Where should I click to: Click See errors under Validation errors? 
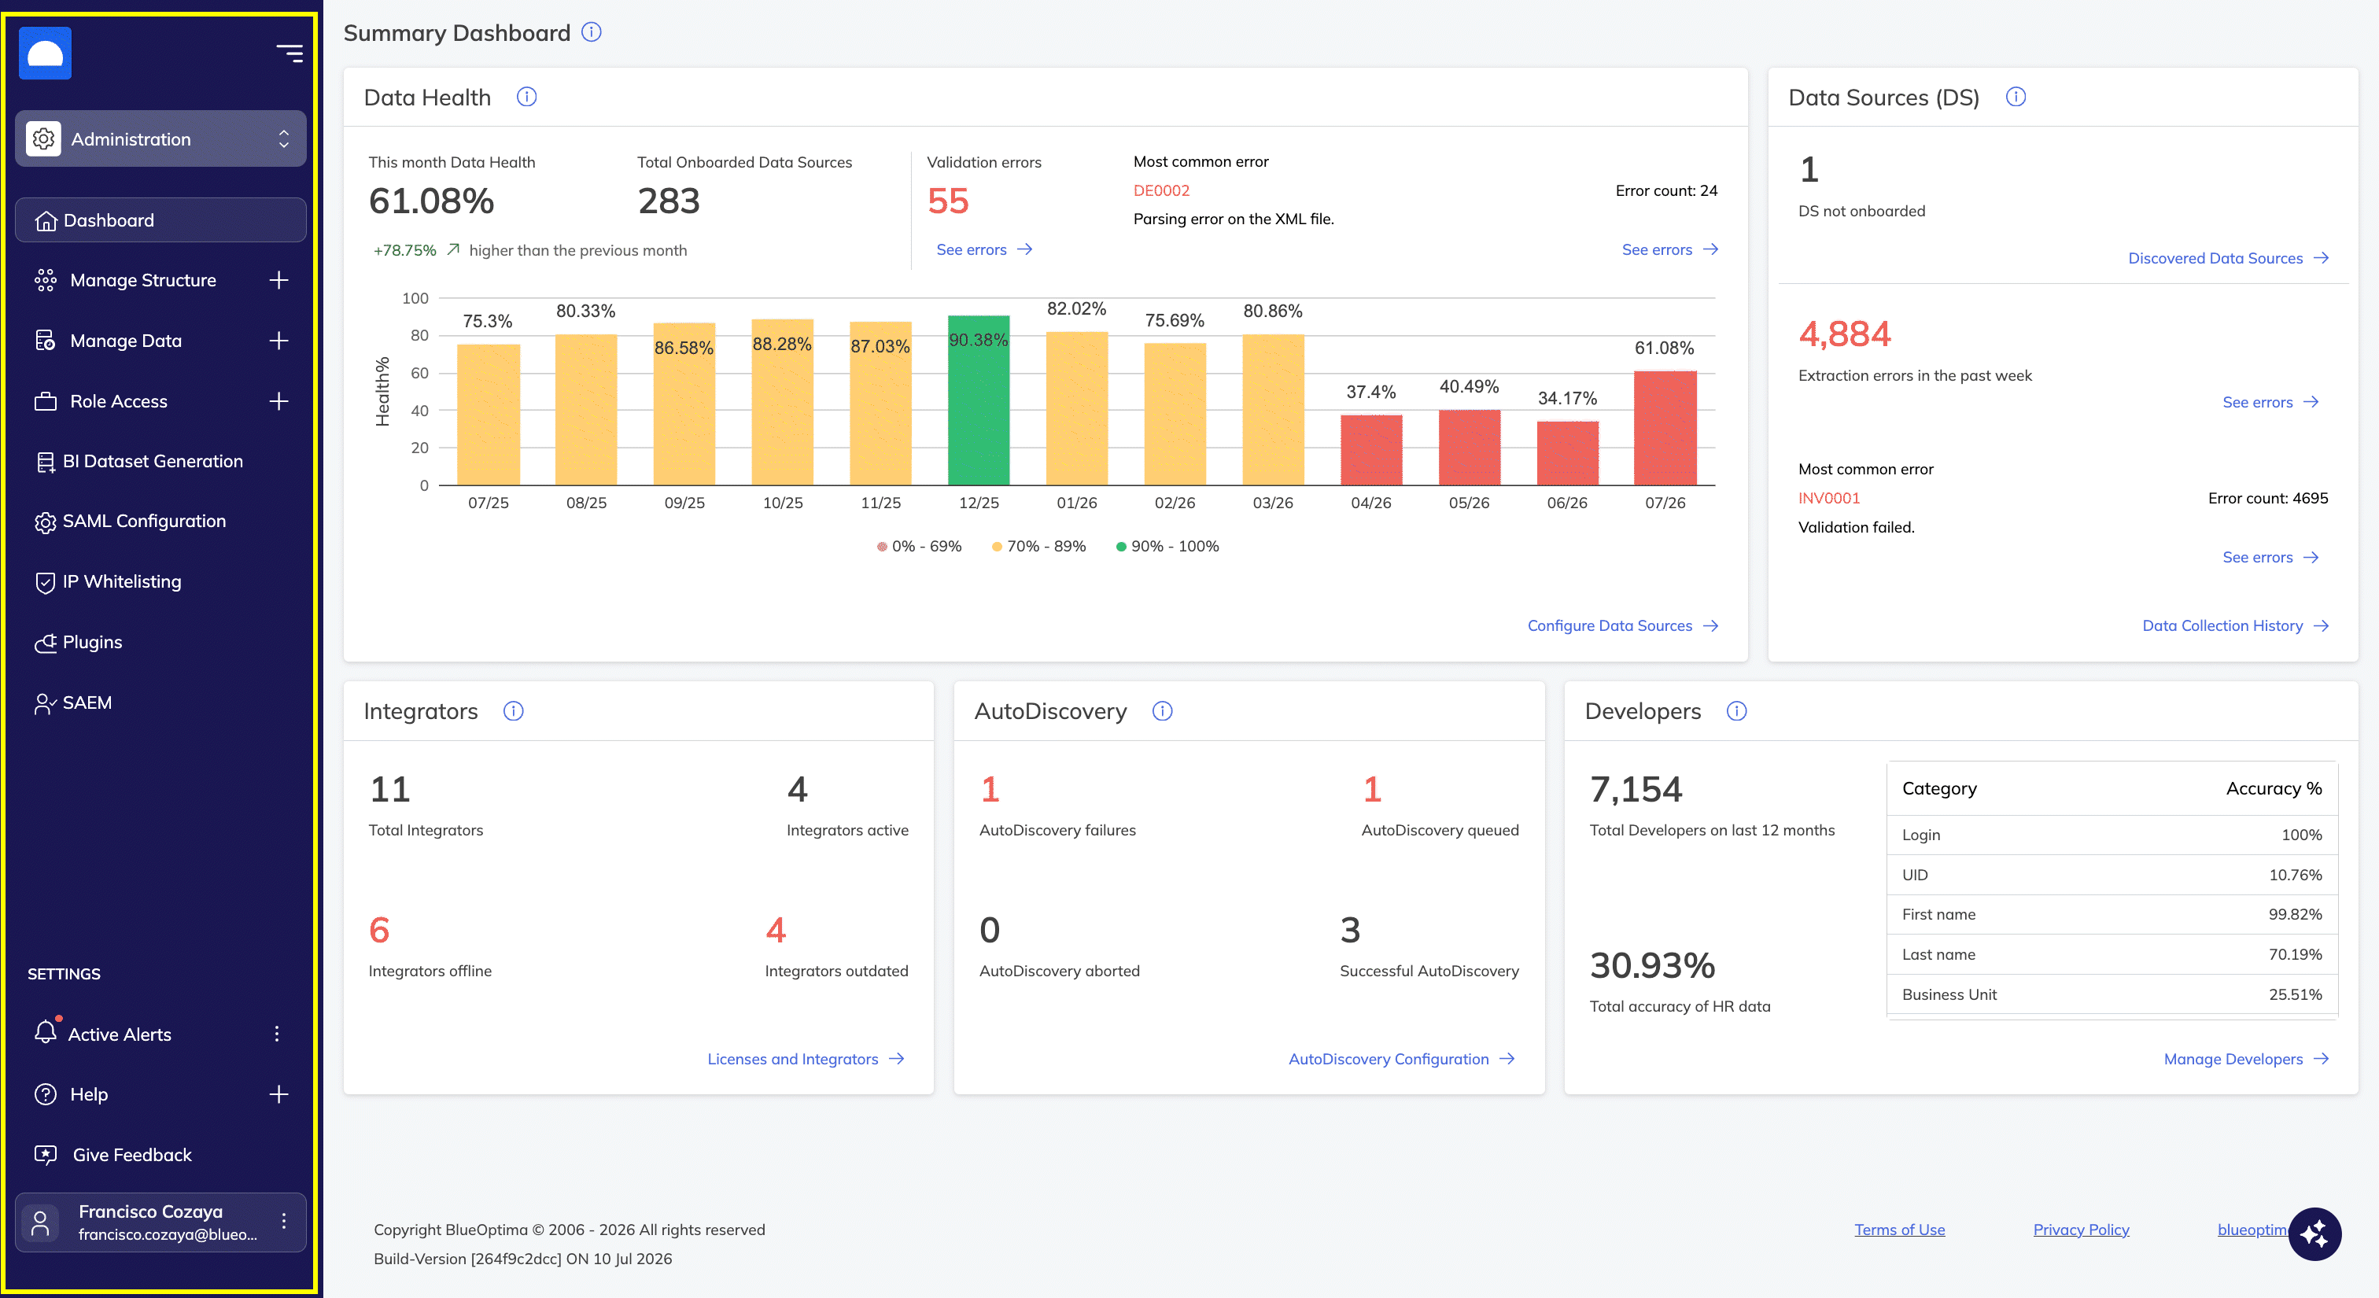coord(983,249)
